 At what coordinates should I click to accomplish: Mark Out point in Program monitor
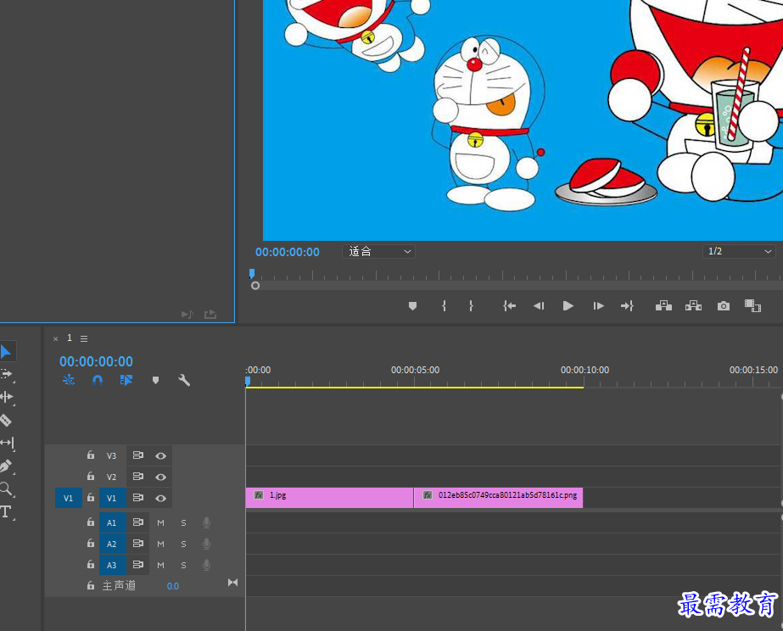click(471, 306)
